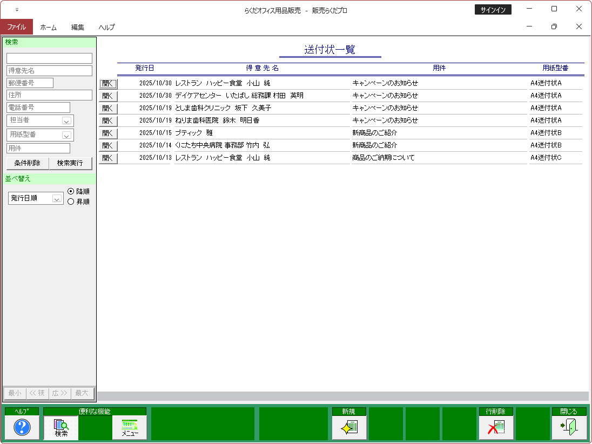This screenshot has height=444, width=592.
Task: Open the Menu icon in bottom toolbar
Action: click(x=130, y=427)
